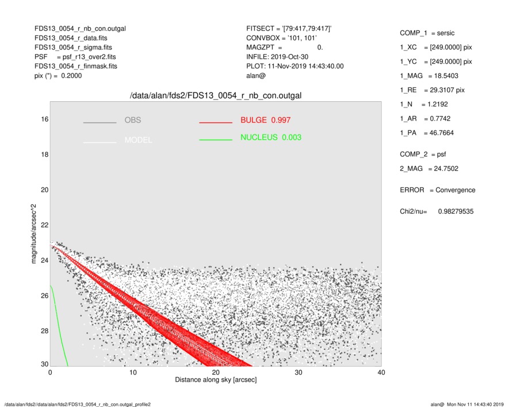Click the y-axis tick label 18
This screenshot has height=407, width=509.
(45, 155)
